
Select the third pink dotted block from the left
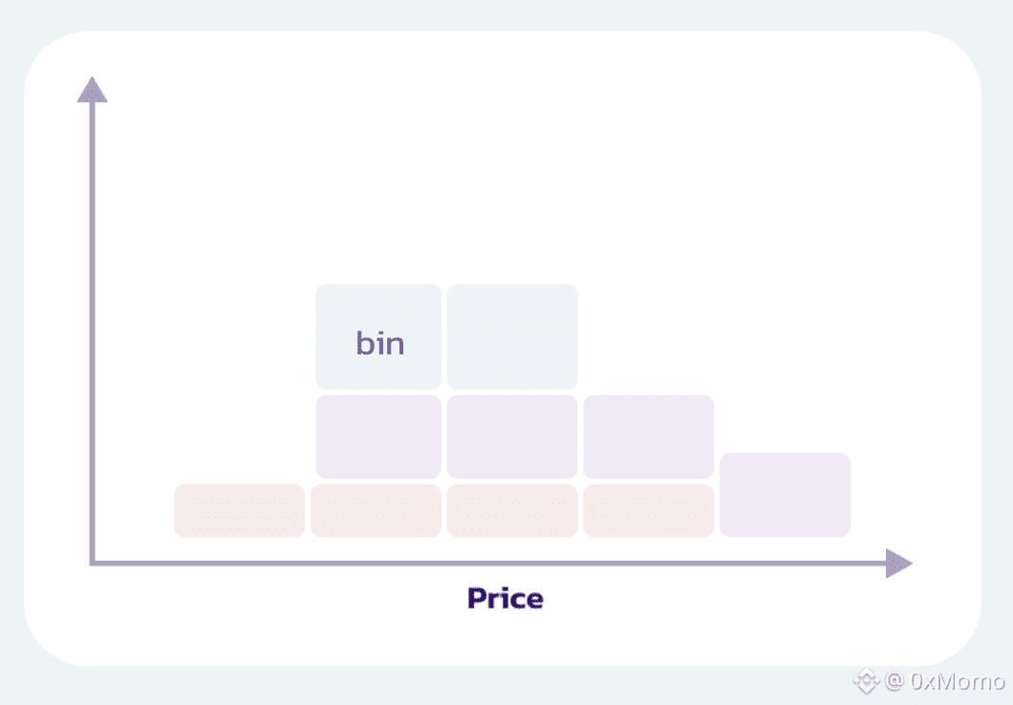point(512,511)
